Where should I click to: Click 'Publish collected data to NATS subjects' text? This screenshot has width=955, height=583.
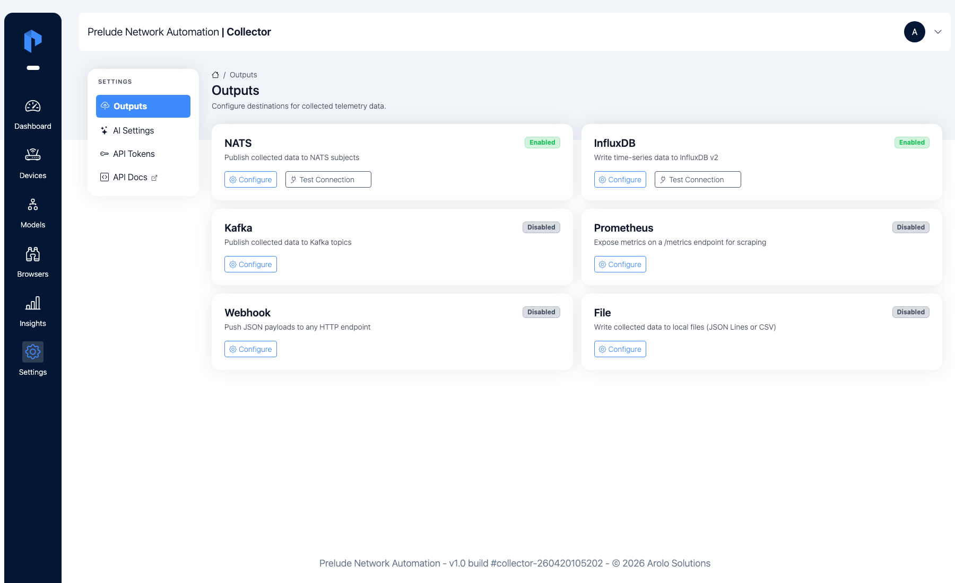[292, 157]
